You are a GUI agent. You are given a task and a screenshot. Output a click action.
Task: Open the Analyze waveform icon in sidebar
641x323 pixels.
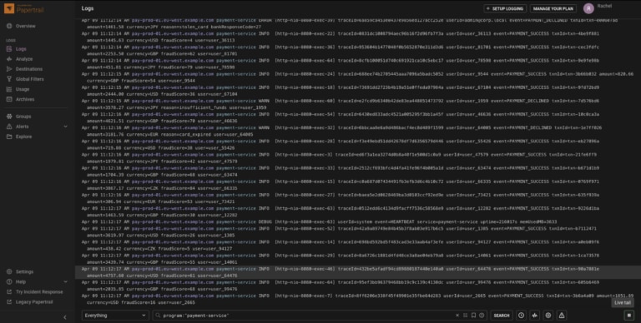[x=9, y=59]
